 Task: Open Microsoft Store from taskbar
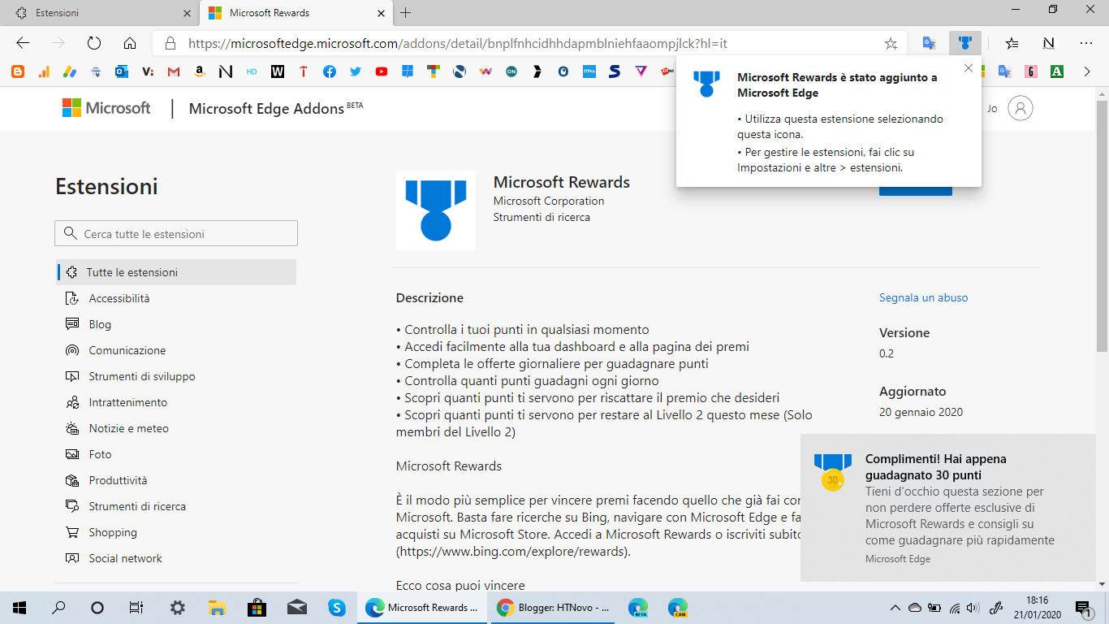pyautogui.click(x=257, y=608)
